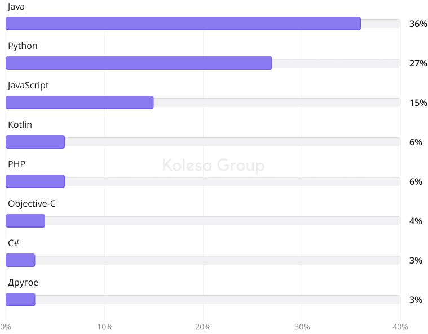
Task: Click the 27% value next to Python
Action: pyautogui.click(x=418, y=64)
